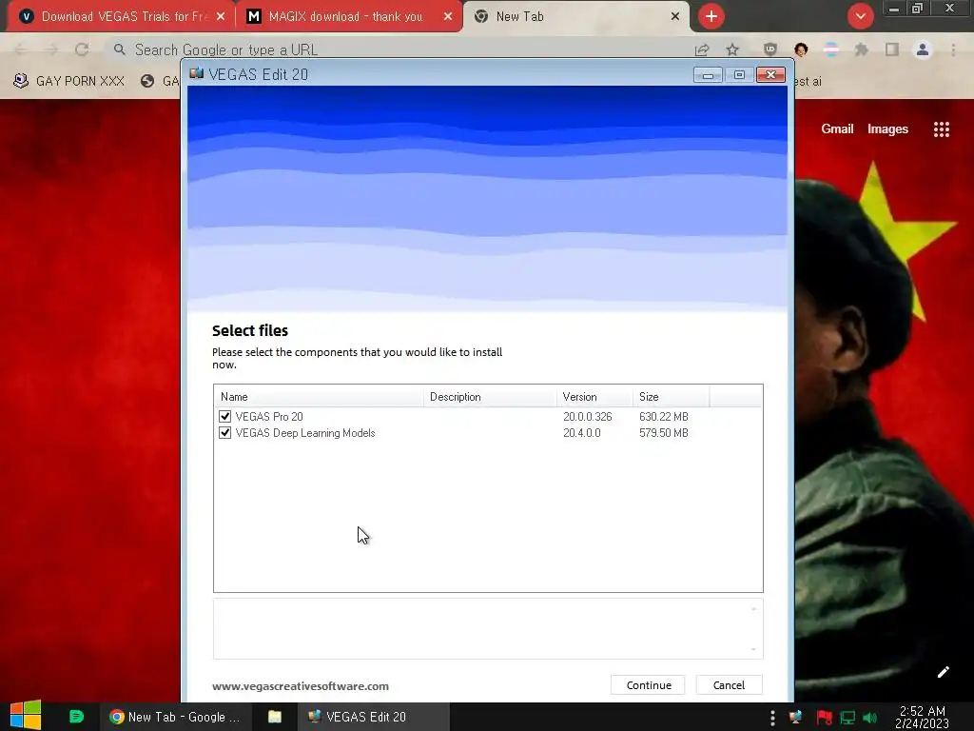Open a new browser tab with plus button
Viewport: 974px width, 731px height.
711,16
